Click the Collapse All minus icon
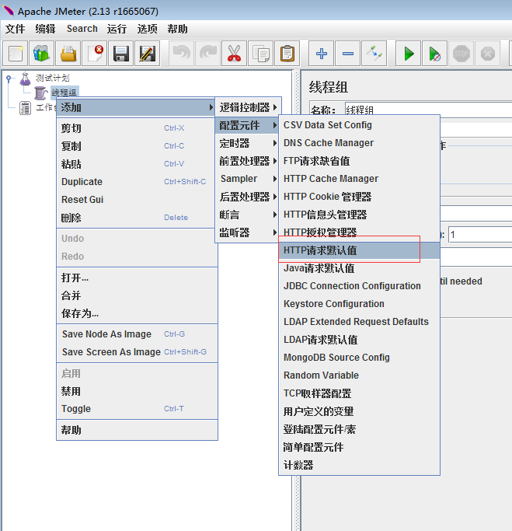 (348, 54)
